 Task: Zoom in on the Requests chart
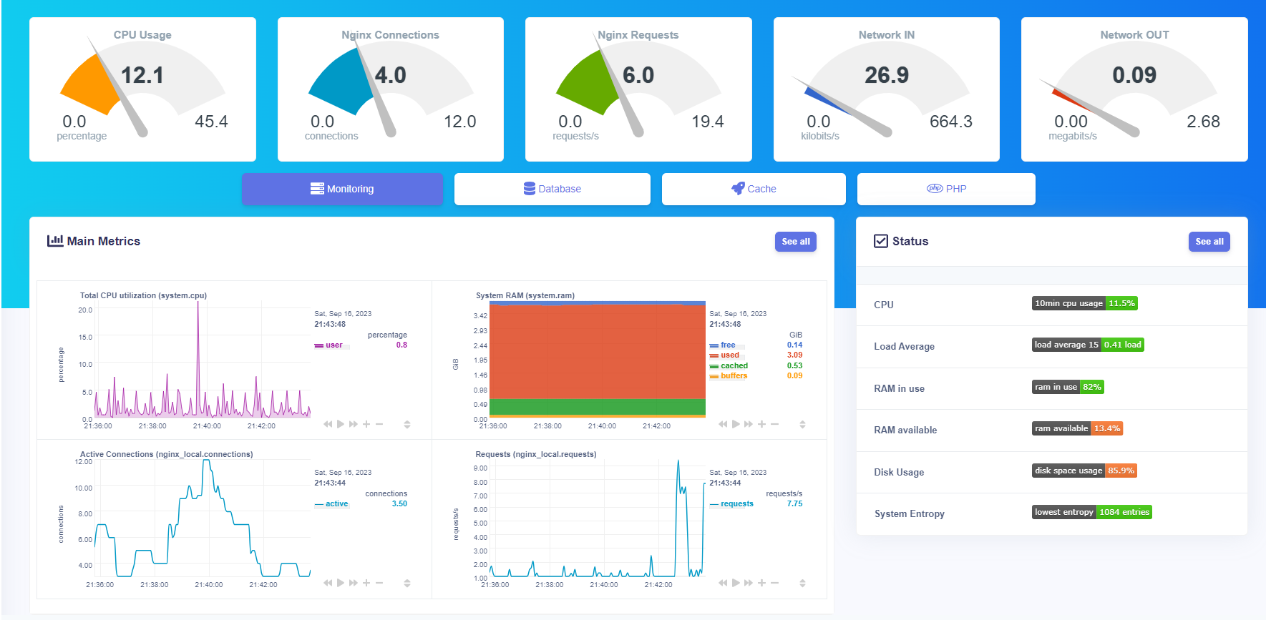click(x=761, y=583)
